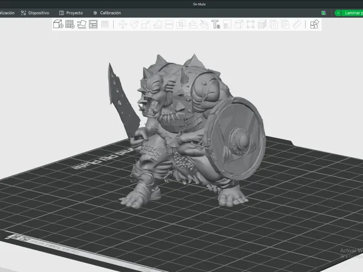Click the green icon left of Laminar
The height and width of the screenshot is (272, 363).
pyautogui.click(x=324, y=13)
